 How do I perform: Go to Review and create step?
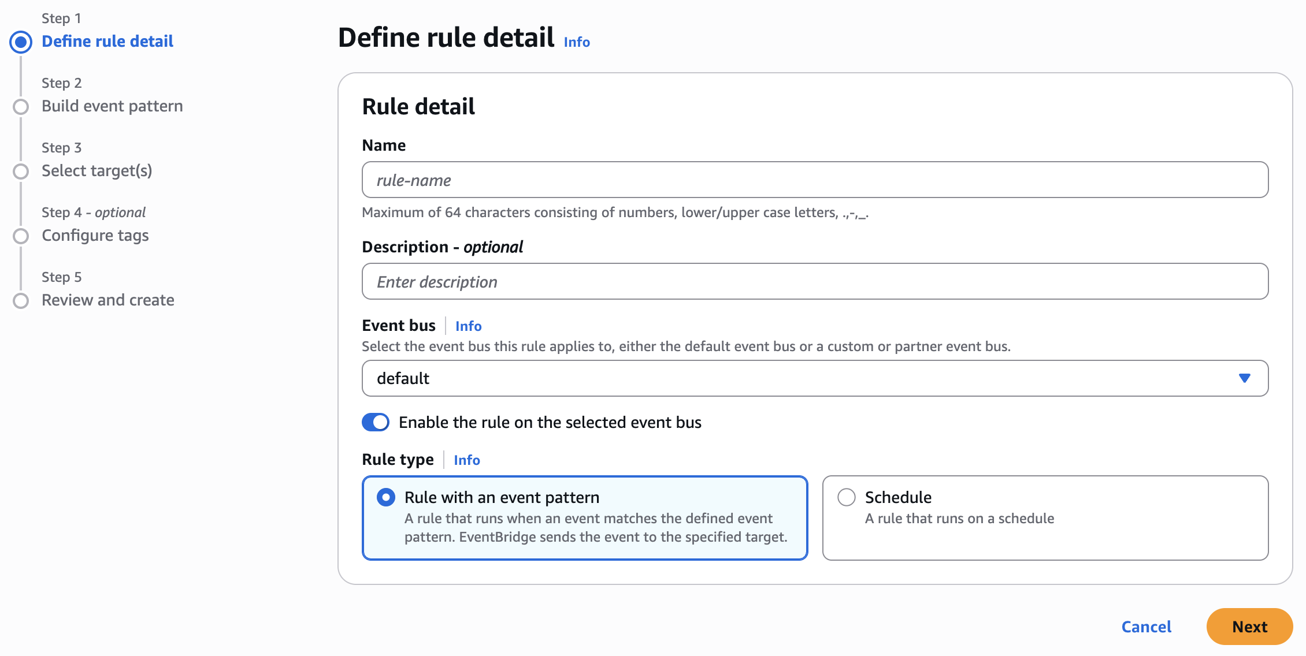[108, 300]
